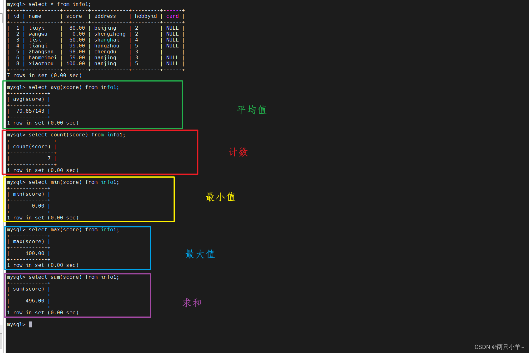
Task: Select the name 'wangwu' in the table
Action: 38,34
